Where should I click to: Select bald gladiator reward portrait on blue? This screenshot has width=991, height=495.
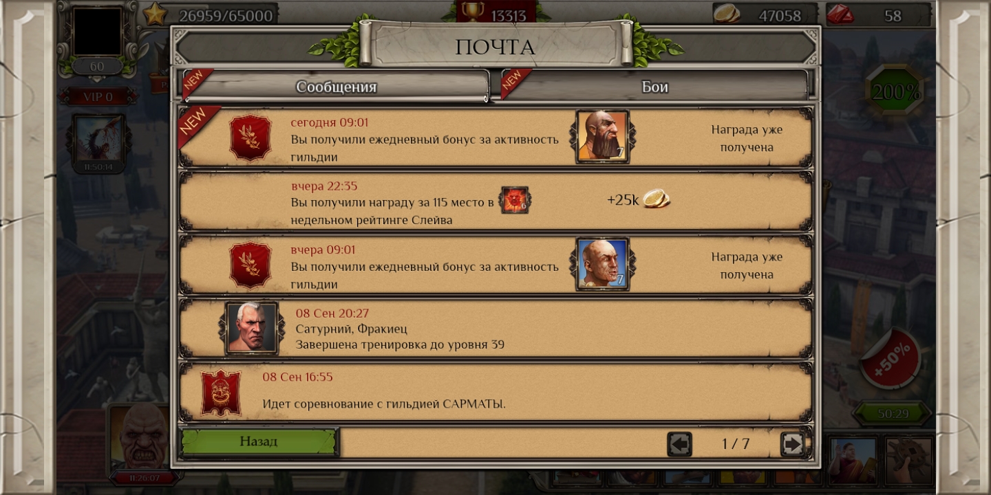602,264
